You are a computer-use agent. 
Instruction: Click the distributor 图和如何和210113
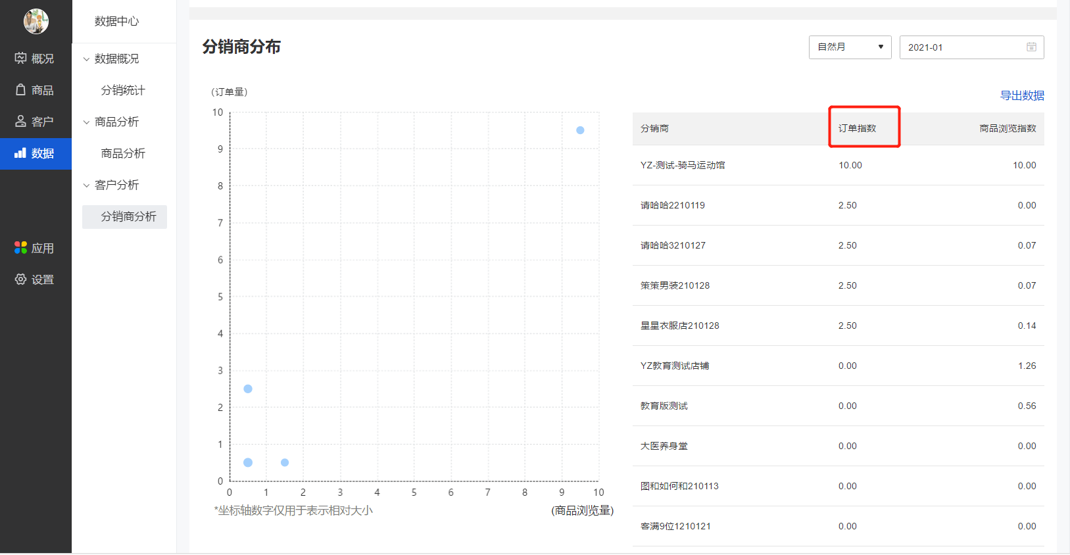[679, 486]
